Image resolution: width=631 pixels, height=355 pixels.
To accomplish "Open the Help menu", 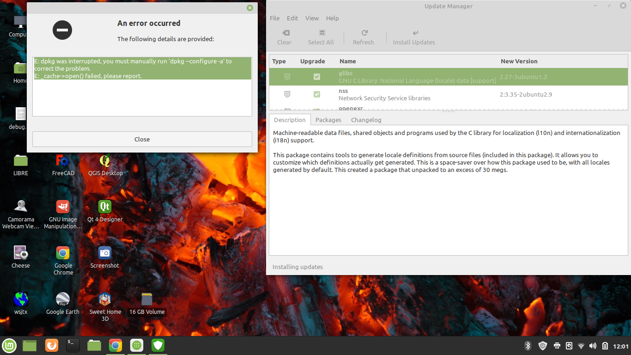I will (333, 18).
